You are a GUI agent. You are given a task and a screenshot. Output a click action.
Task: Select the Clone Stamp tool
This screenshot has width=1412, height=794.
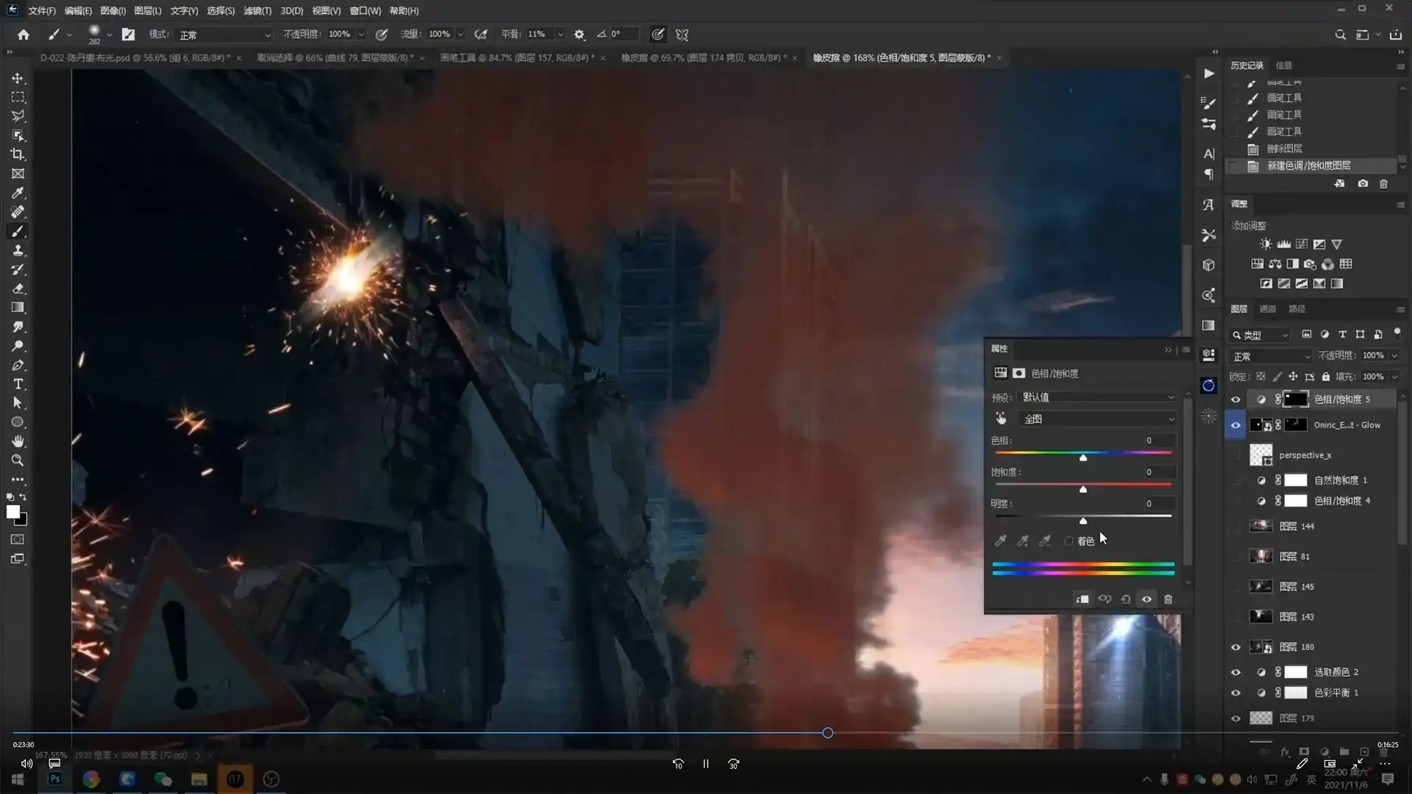[18, 250]
